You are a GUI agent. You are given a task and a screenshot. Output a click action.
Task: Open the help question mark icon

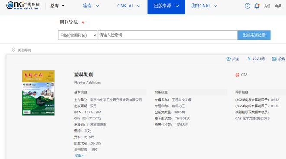coord(247,6)
